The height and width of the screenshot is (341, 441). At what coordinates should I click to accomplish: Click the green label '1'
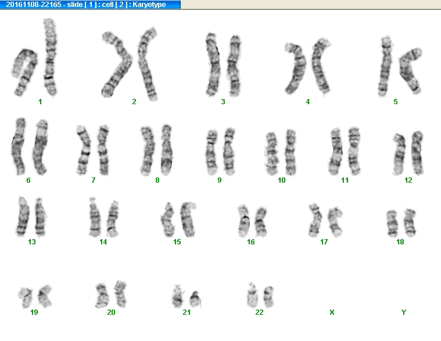coord(40,102)
